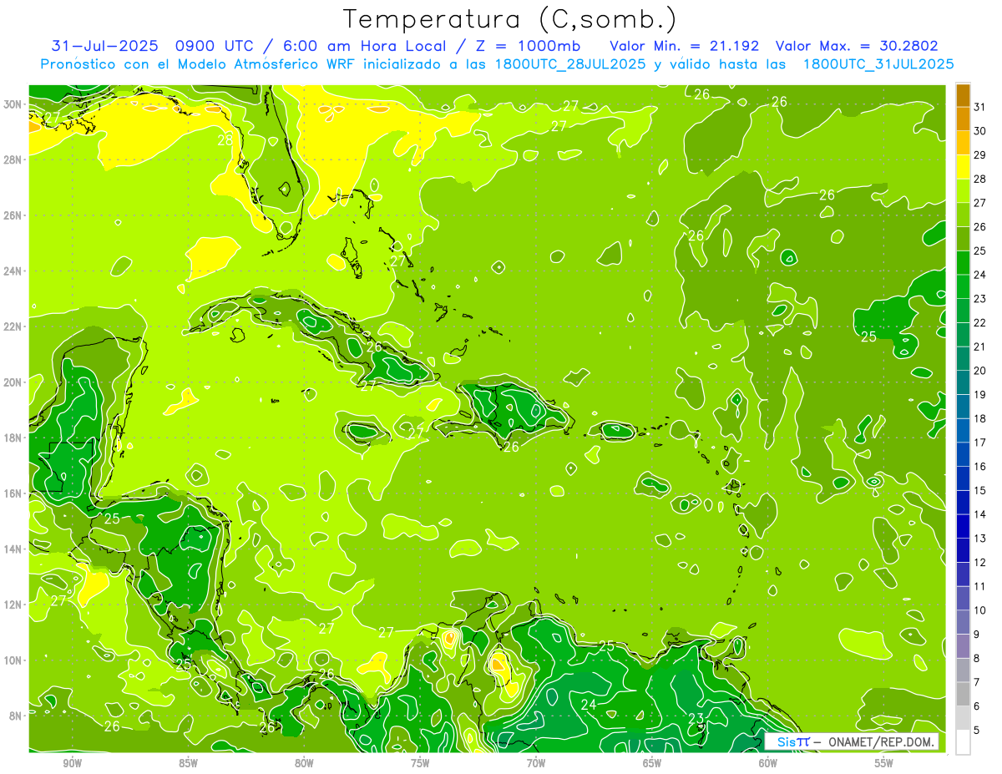Screen dimensions: 1002x774
Task: Click the "28N" latitude axis label
Action: [x=13, y=159]
